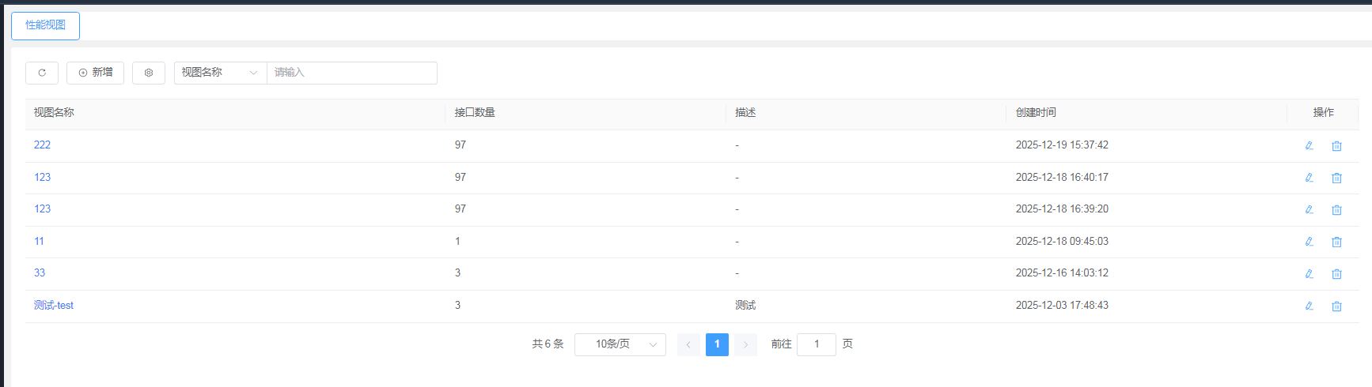Focus the 请输入 search input
The height and width of the screenshot is (387, 1372).
click(x=352, y=73)
